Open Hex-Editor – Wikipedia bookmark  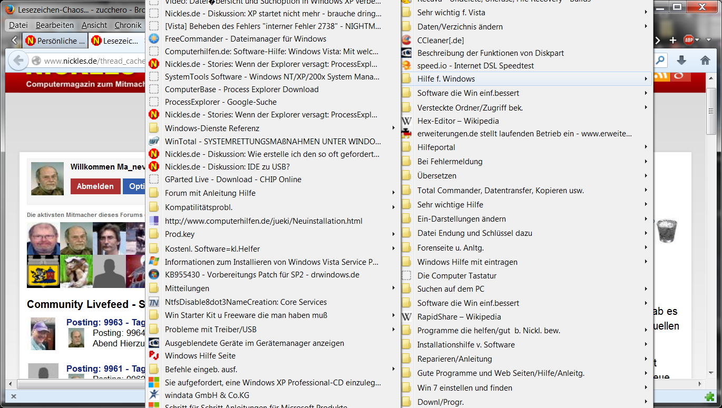coord(527,121)
